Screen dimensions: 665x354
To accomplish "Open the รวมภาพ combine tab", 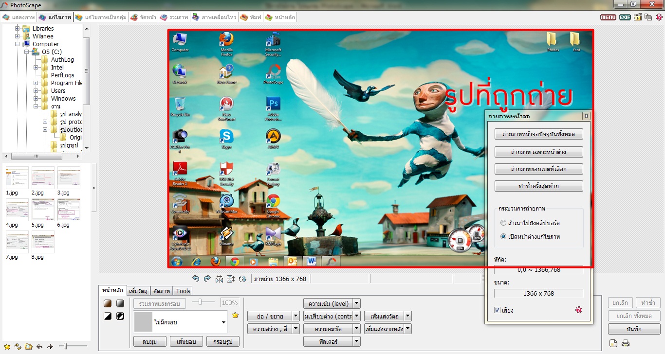I will pos(174,17).
